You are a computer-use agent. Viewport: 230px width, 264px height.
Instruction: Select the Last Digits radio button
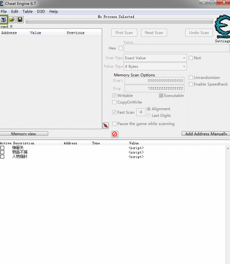[149, 115]
